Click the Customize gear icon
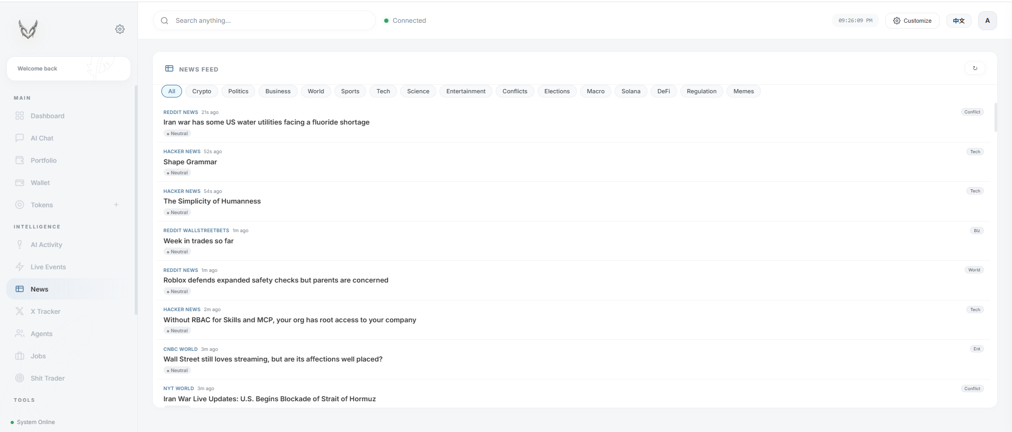 (x=897, y=21)
